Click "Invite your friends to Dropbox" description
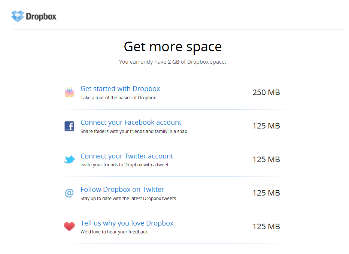 (x=124, y=165)
